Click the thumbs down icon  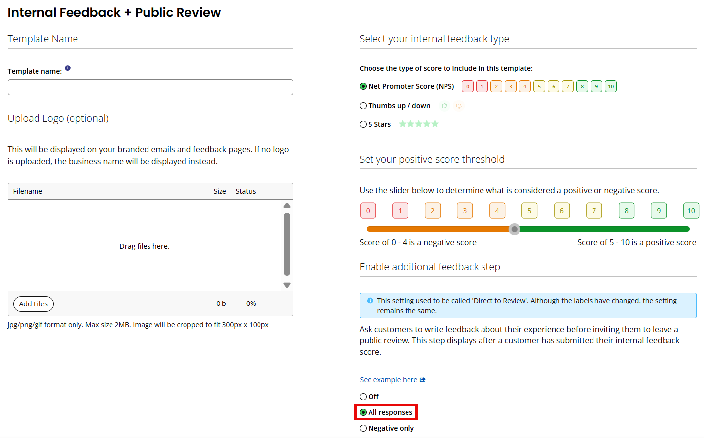459,106
